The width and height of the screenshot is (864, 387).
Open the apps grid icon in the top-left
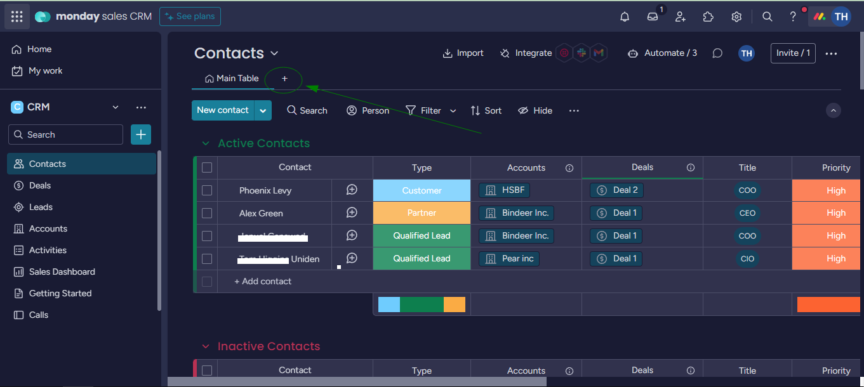click(x=17, y=16)
